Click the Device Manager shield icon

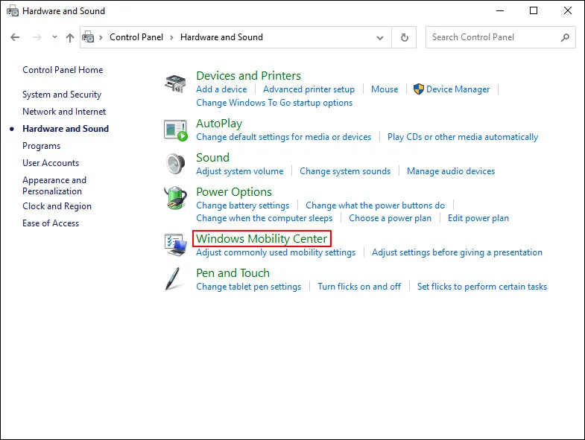click(419, 89)
